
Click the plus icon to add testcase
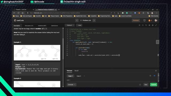point(84,76)
